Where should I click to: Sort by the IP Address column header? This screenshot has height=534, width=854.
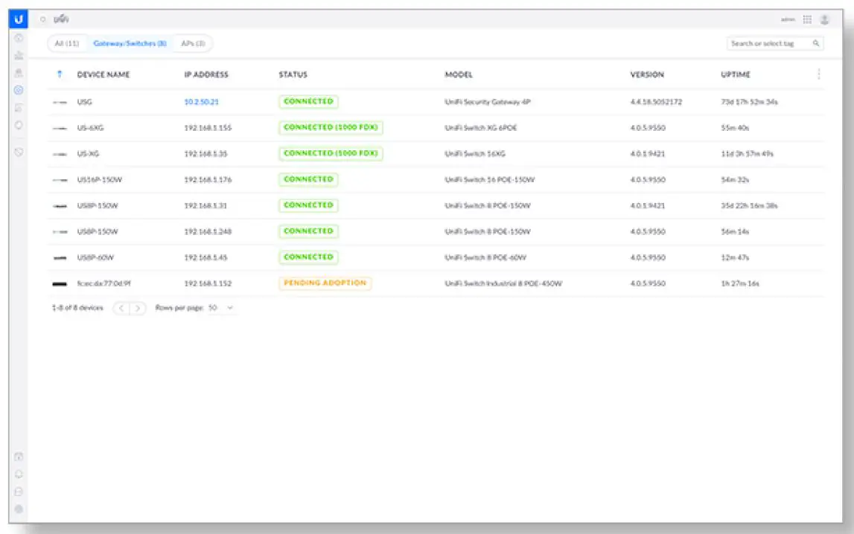click(x=206, y=74)
